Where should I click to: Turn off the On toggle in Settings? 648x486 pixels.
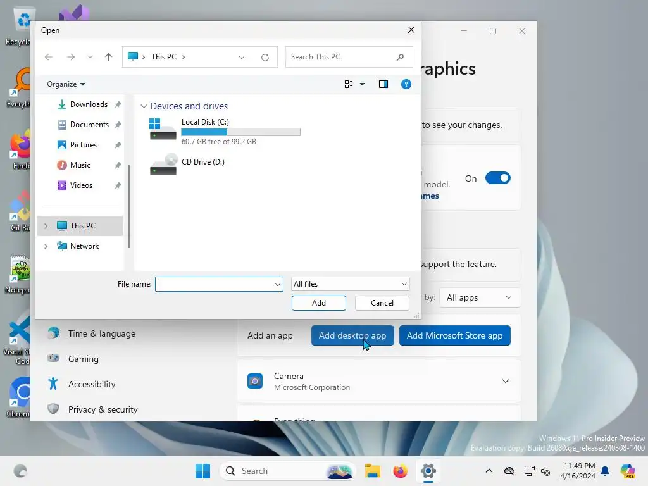pos(497,178)
